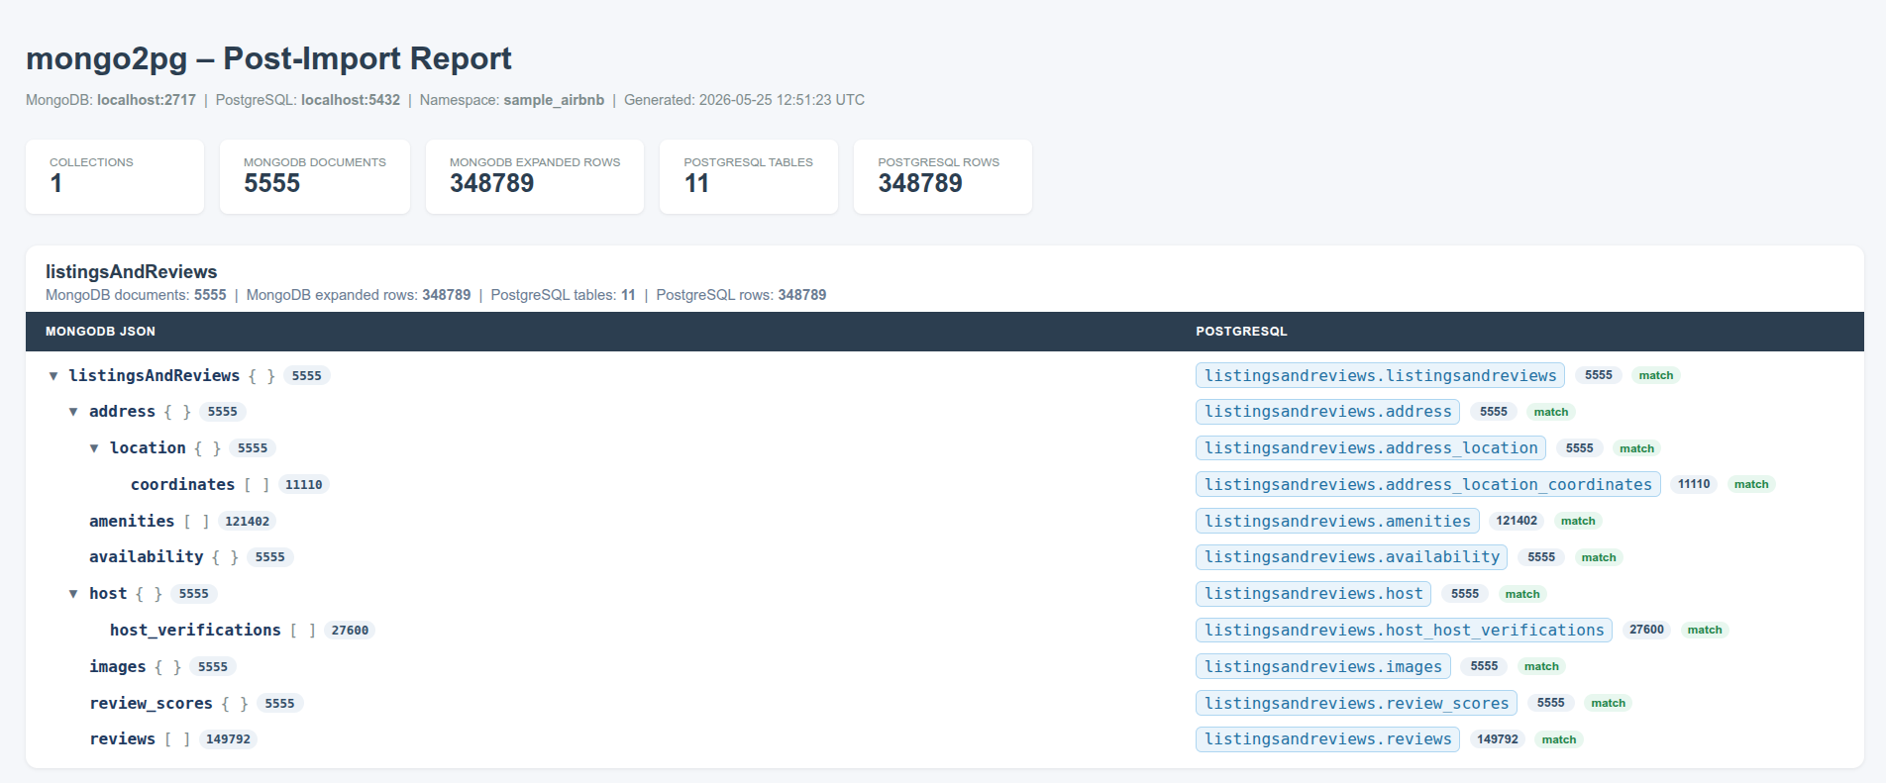
Task: Collapse the location tree node
Action: 94,448
